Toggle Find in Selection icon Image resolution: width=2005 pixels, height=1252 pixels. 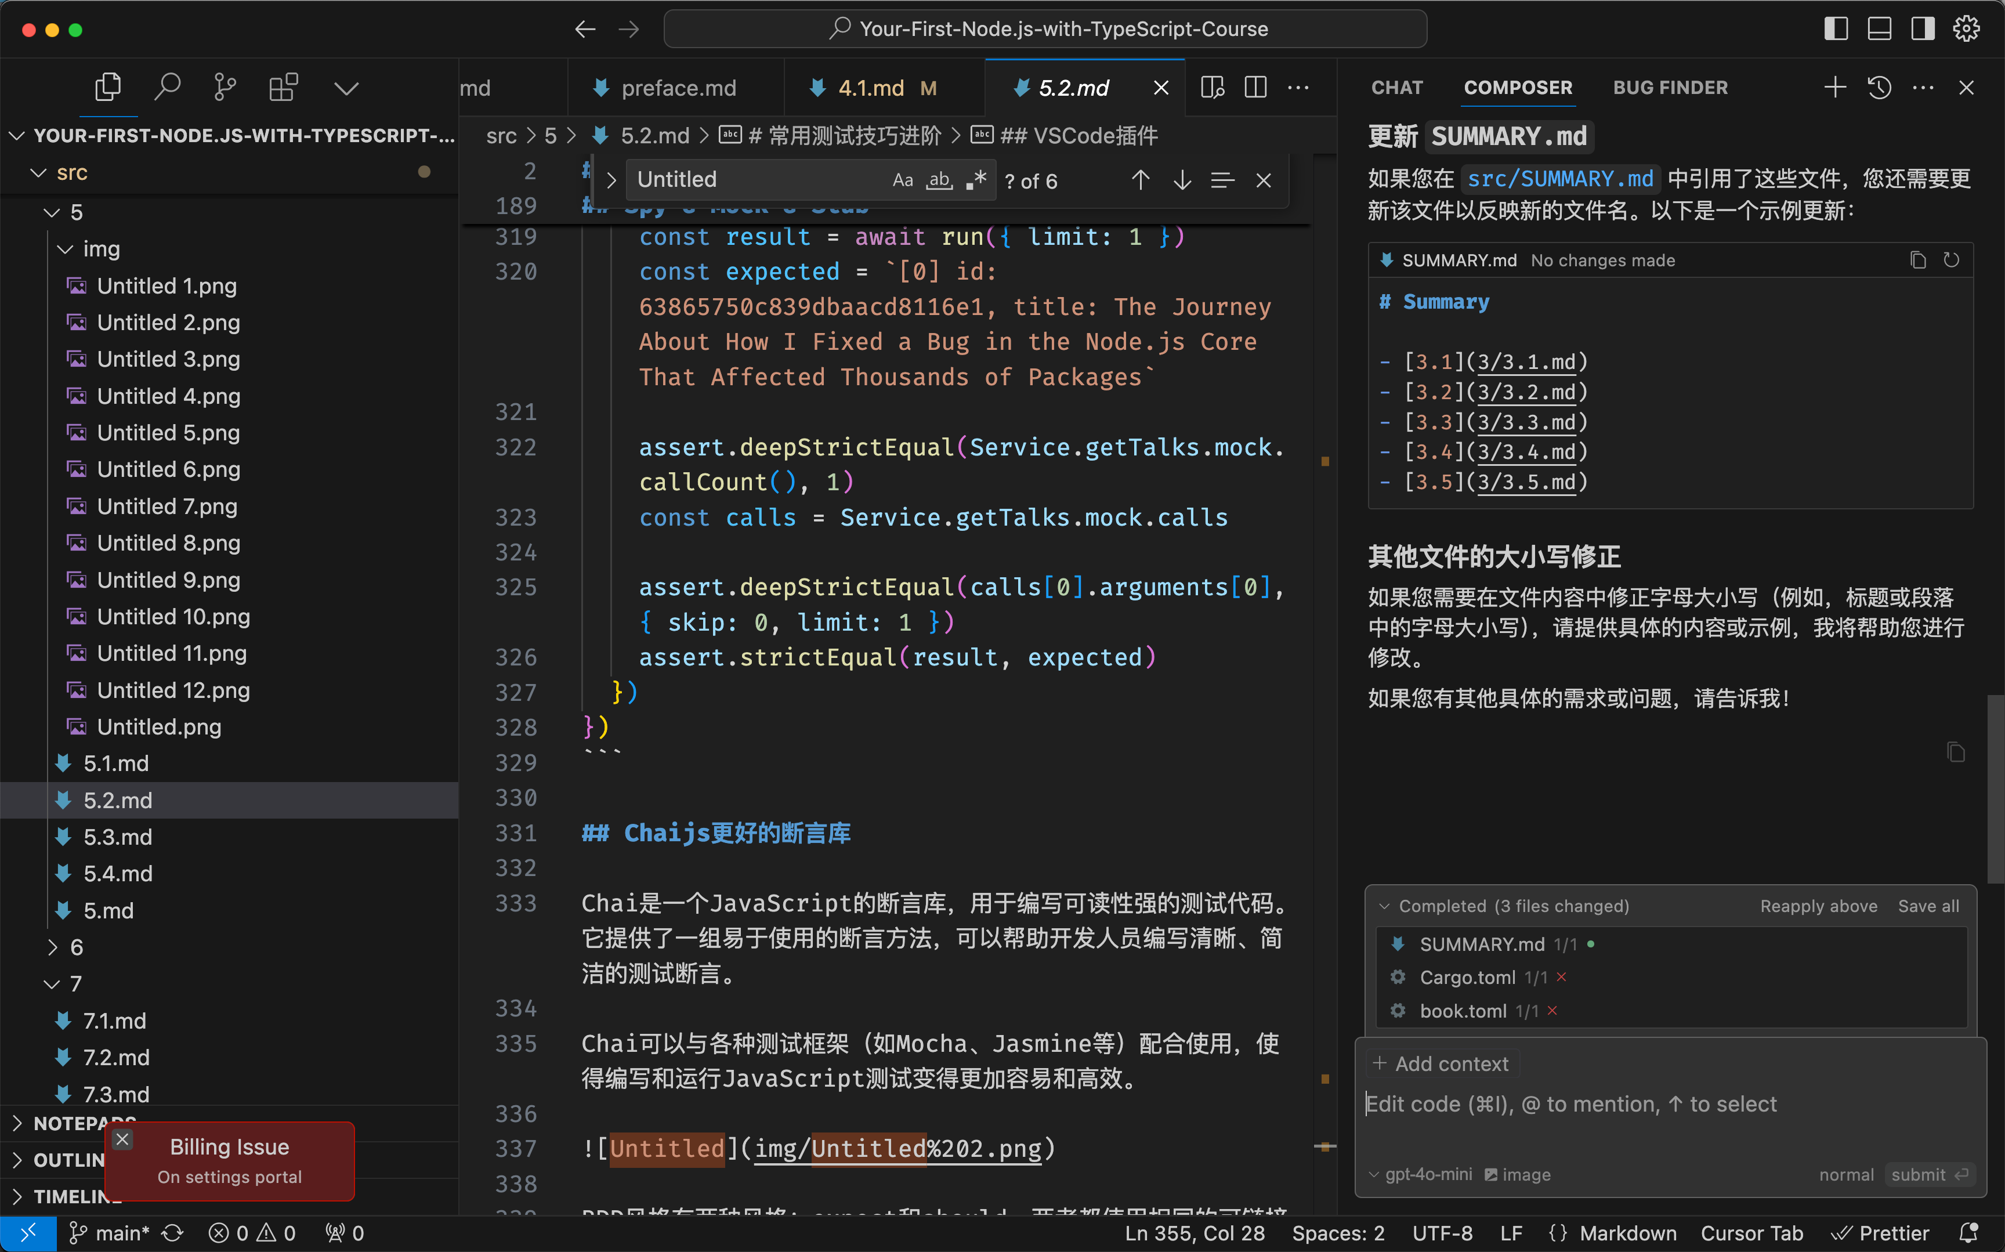pyautogui.click(x=1223, y=180)
